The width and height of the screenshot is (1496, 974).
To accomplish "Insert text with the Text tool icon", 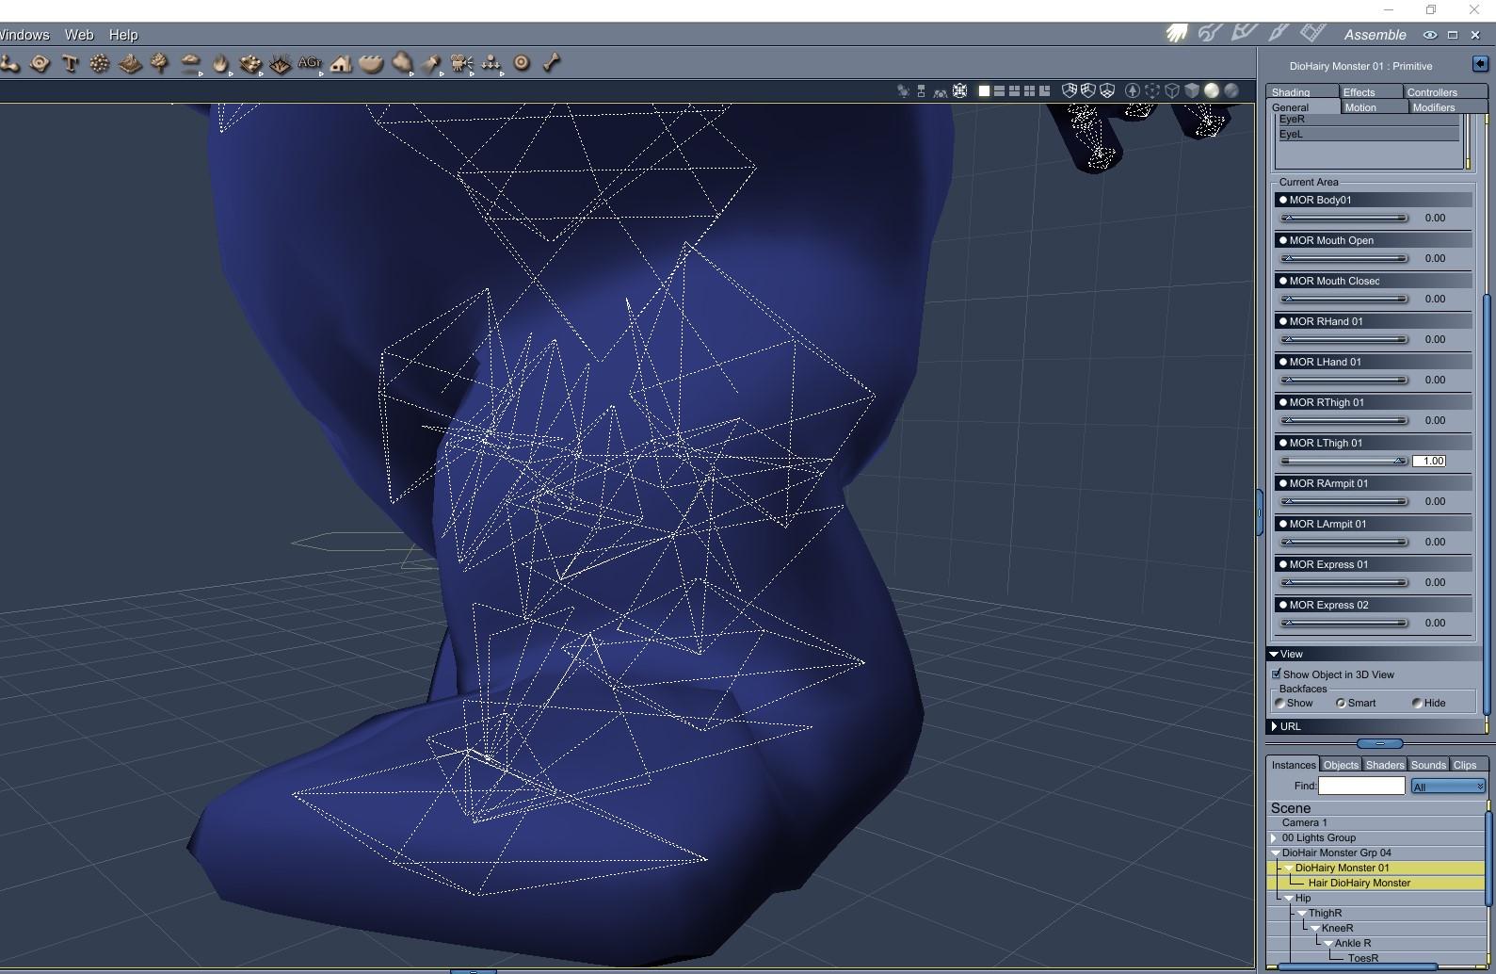I will point(70,63).
